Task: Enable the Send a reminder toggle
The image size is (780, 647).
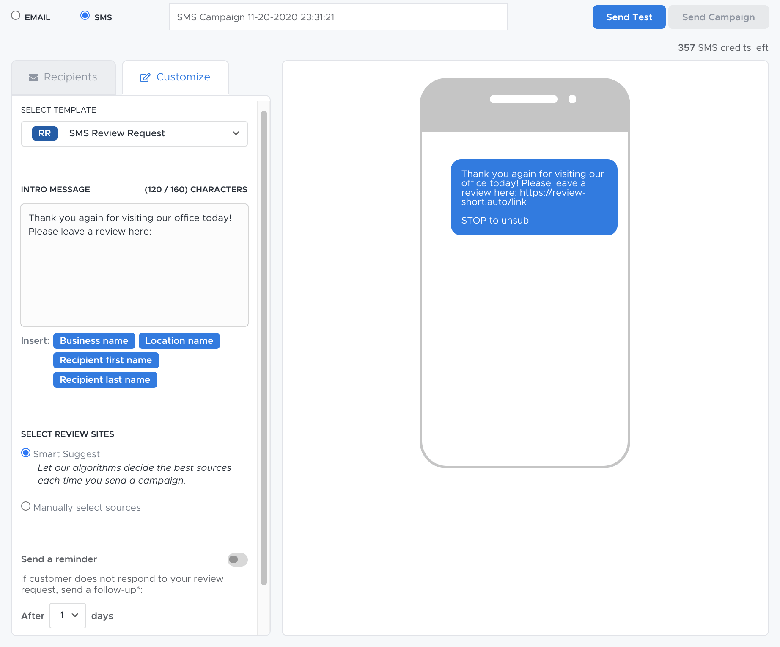Action: (237, 559)
